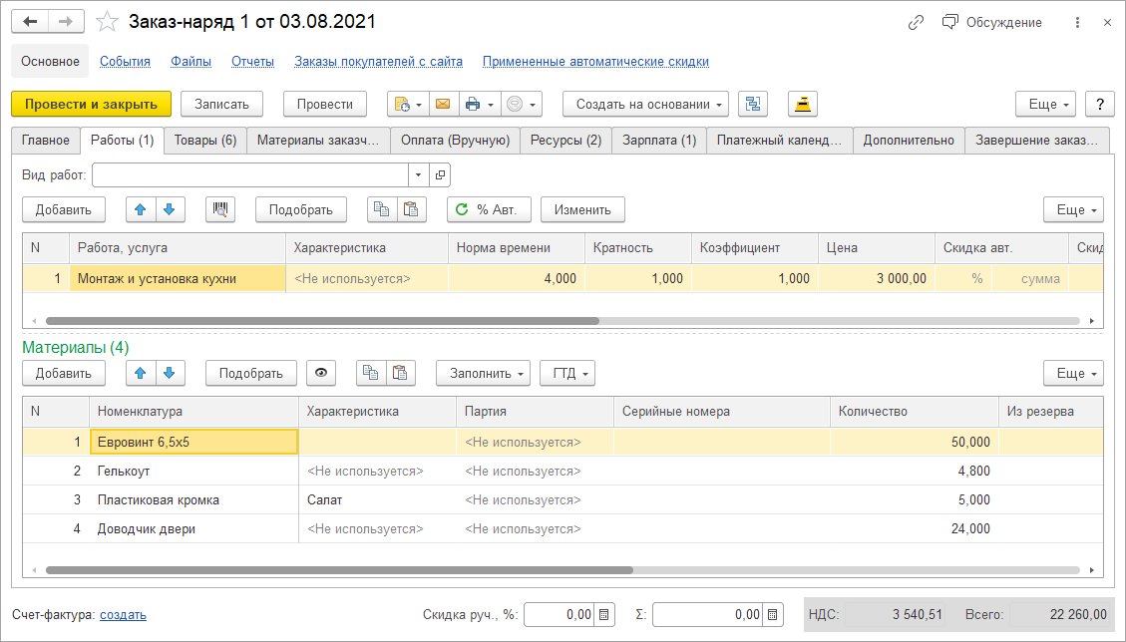Open the ГТД dropdown menu
The image size is (1126, 642).
click(566, 373)
